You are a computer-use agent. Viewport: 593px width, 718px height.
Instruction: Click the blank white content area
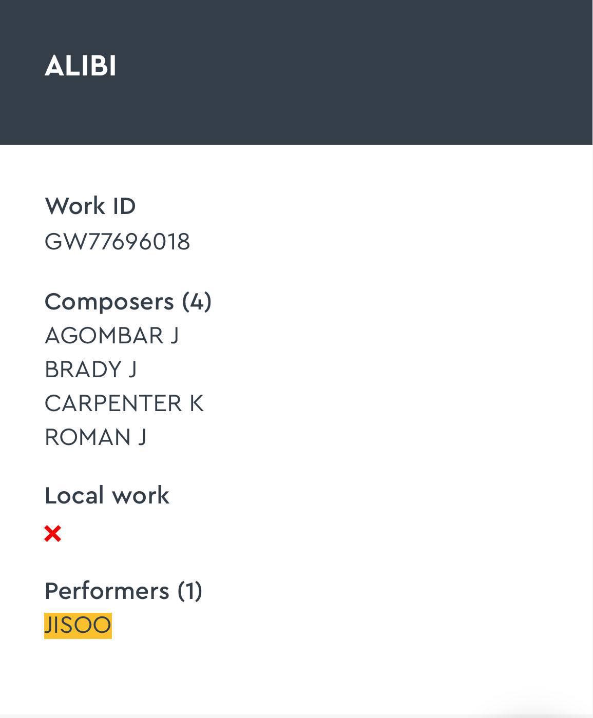coord(385,411)
